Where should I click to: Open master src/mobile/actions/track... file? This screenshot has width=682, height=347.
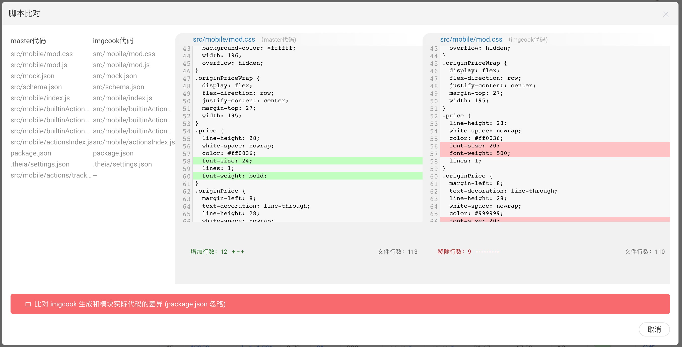coord(51,175)
